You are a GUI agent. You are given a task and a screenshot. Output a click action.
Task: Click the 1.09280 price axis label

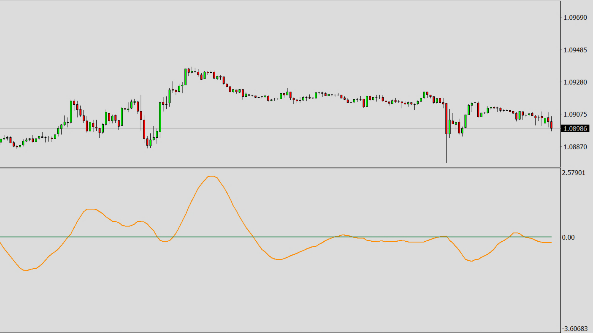(575, 82)
